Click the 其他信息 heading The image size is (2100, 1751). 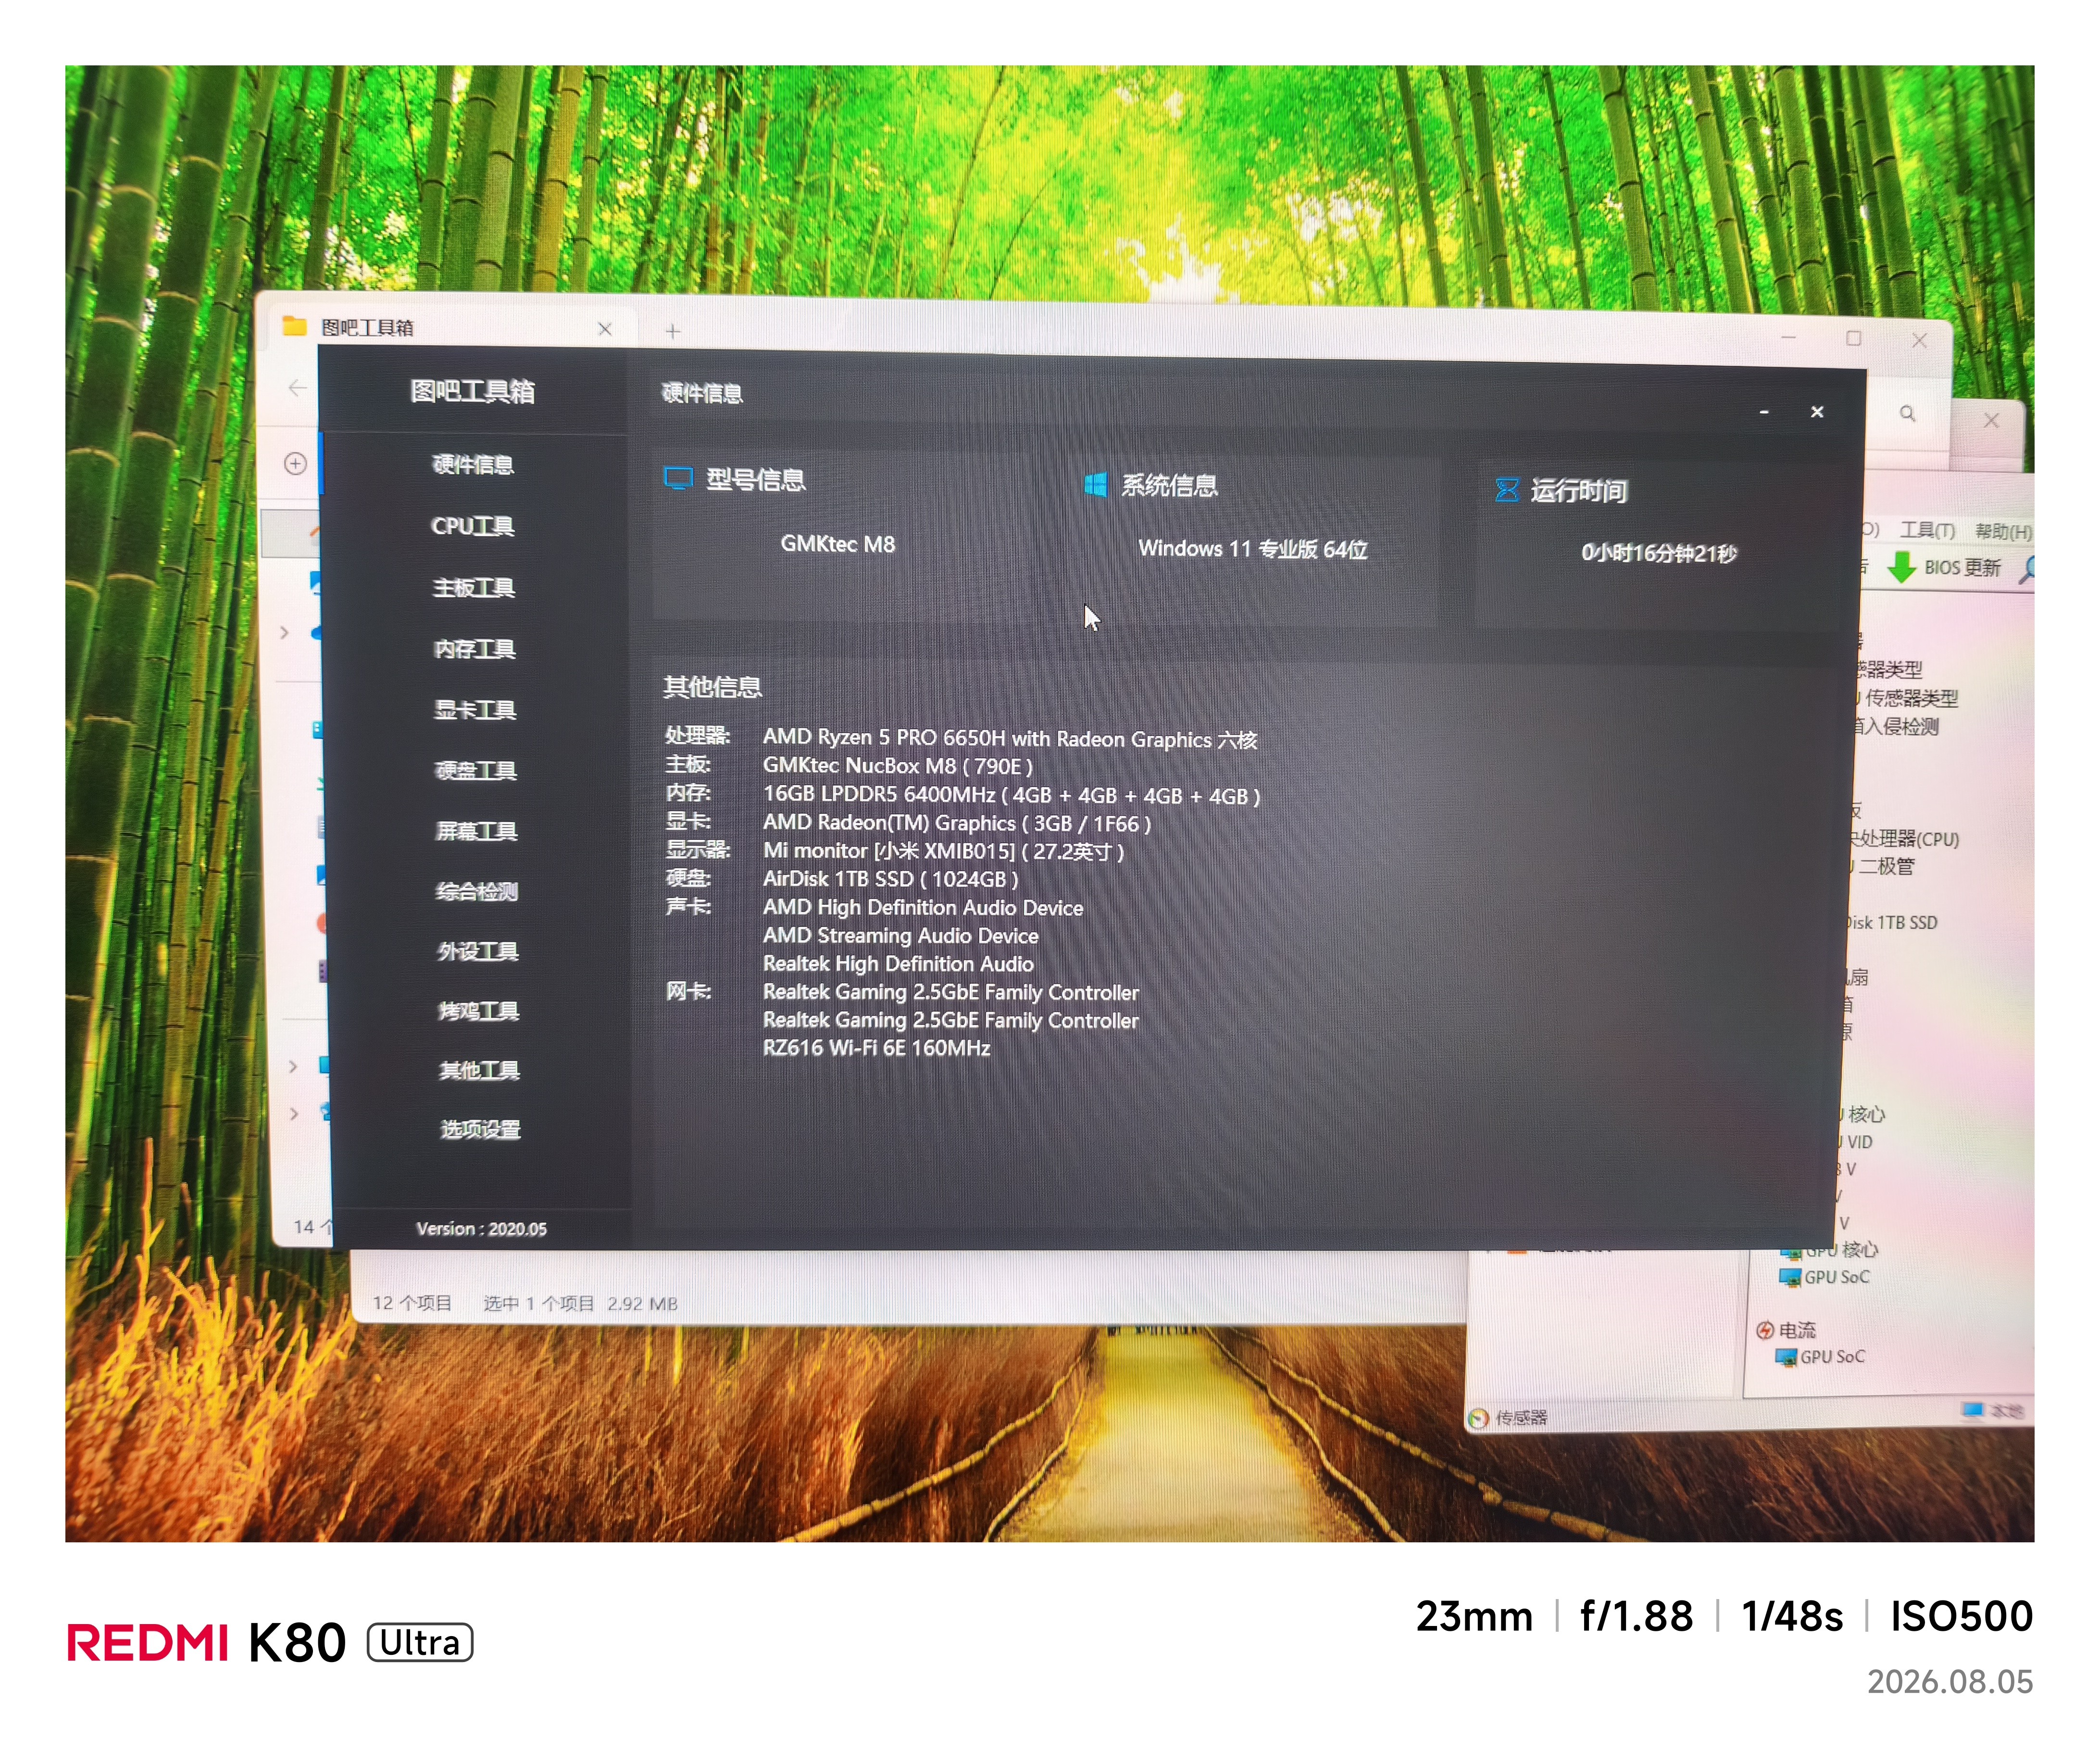(x=712, y=686)
